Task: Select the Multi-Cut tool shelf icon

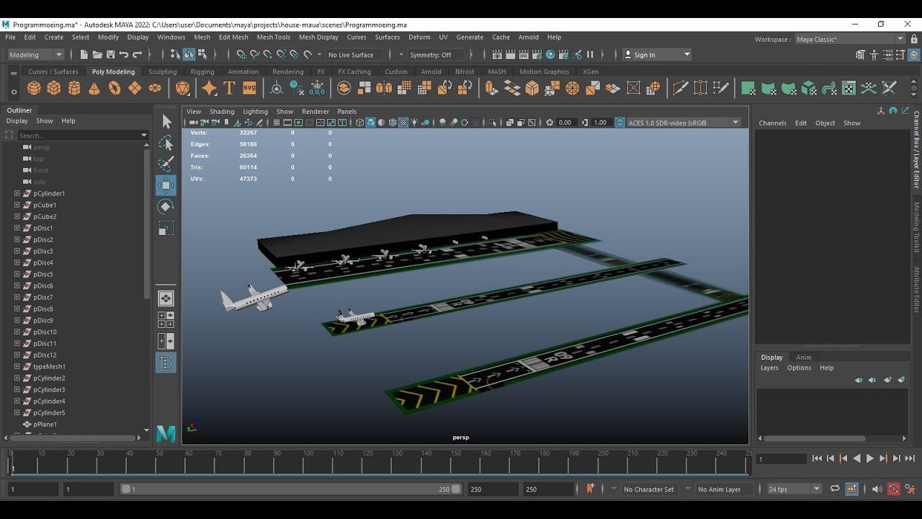Action: [x=679, y=88]
